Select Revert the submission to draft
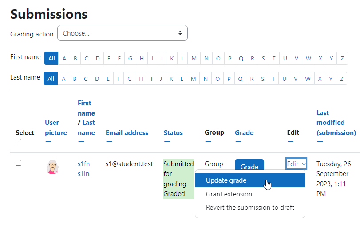Screen dimensions: 360x252 tap(250, 208)
